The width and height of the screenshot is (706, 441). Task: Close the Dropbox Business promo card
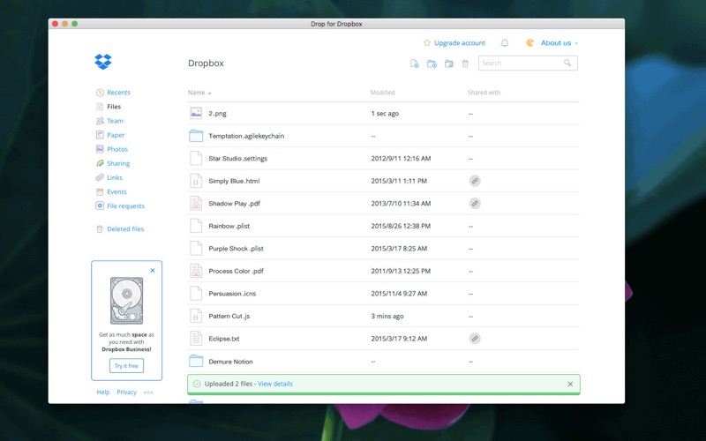pos(153,271)
